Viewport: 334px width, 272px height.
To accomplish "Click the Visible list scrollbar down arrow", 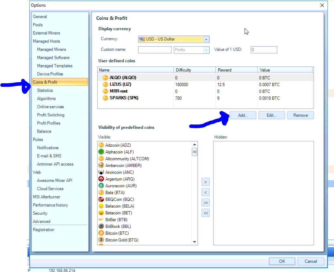I will pos(195,242).
